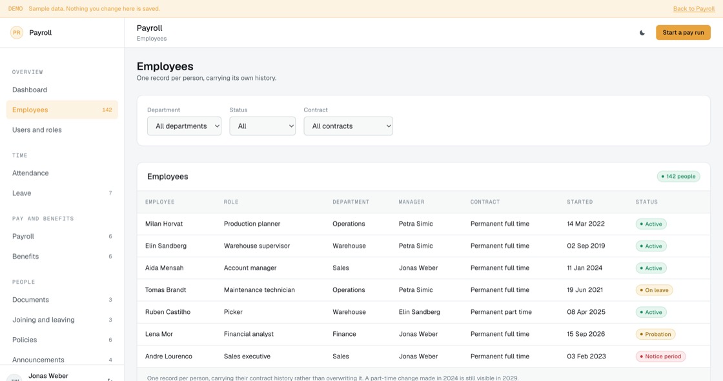This screenshot has width=723, height=381.
Task: Open the Status filter dropdown
Action: pyautogui.click(x=262, y=126)
